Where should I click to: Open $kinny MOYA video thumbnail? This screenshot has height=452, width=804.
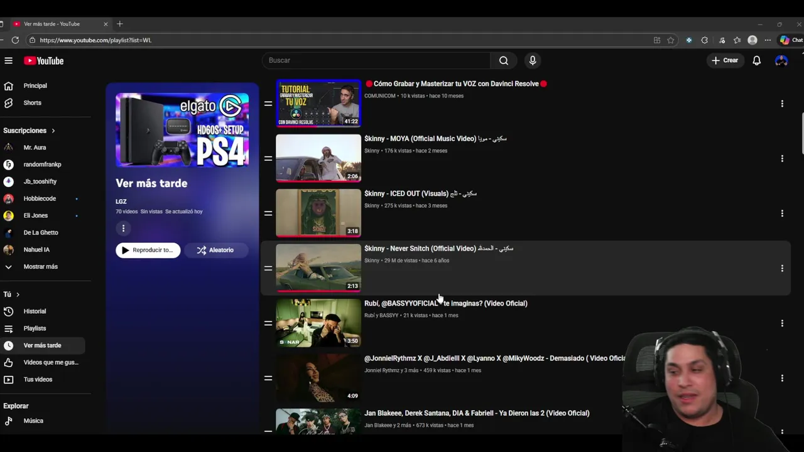[x=318, y=158]
